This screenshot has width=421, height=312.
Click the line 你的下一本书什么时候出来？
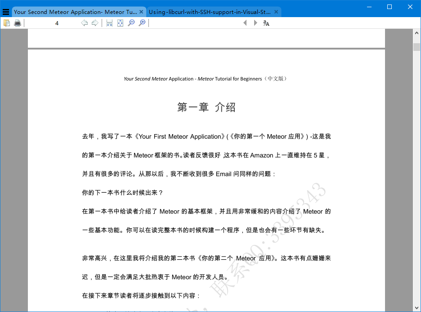(123, 193)
